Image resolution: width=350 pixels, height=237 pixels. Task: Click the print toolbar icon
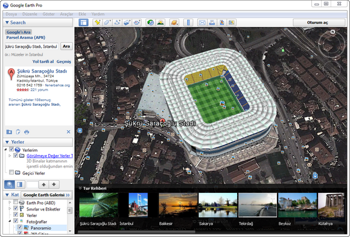click(212, 22)
